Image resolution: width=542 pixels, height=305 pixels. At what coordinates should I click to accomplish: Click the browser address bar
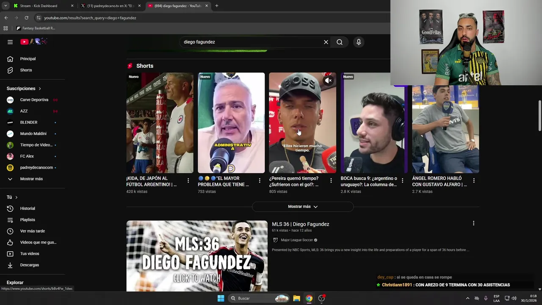[212, 18]
